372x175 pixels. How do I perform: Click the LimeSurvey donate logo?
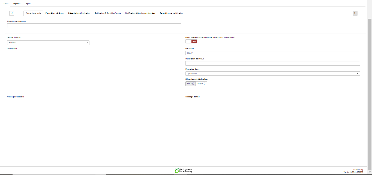(x=183, y=171)
